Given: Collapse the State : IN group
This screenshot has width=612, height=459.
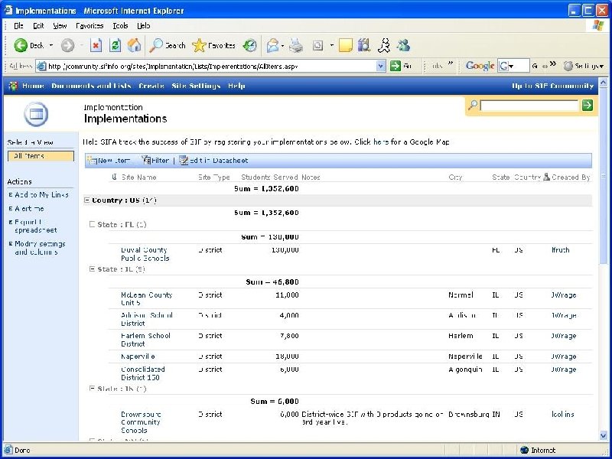Looking at the screenshot, I should point(92,389).
